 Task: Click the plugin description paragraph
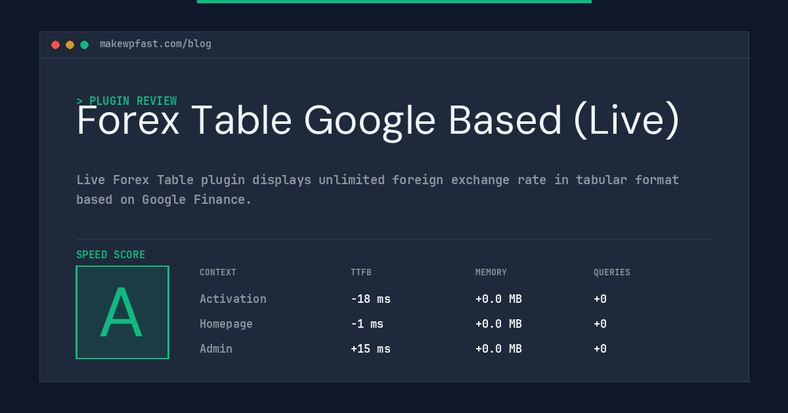click(x=378, y=189)
